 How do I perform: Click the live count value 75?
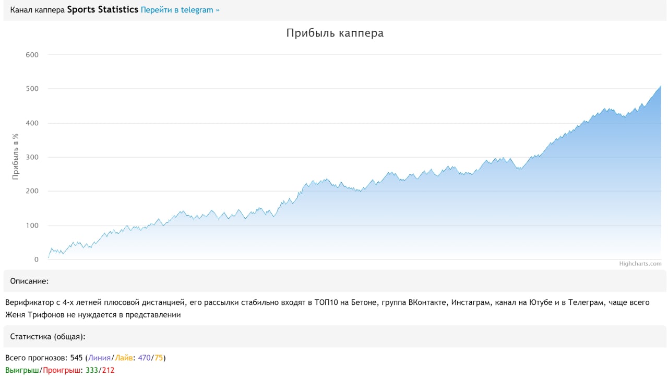[159, 358]
